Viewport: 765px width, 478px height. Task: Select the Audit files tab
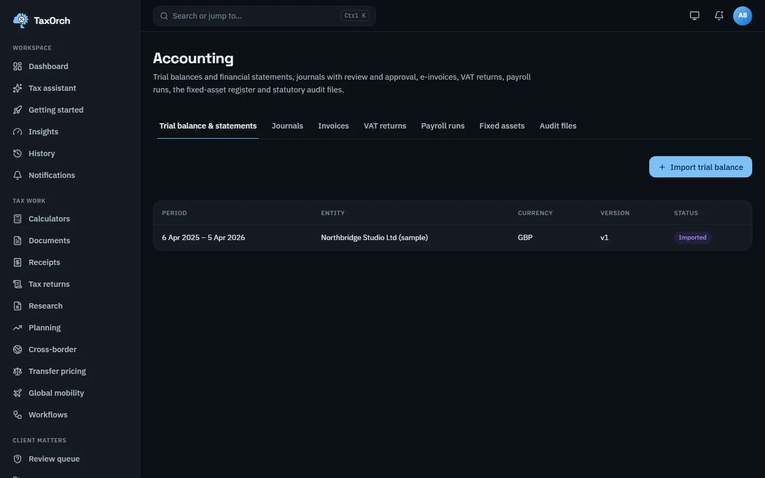[x=558, y=126]
